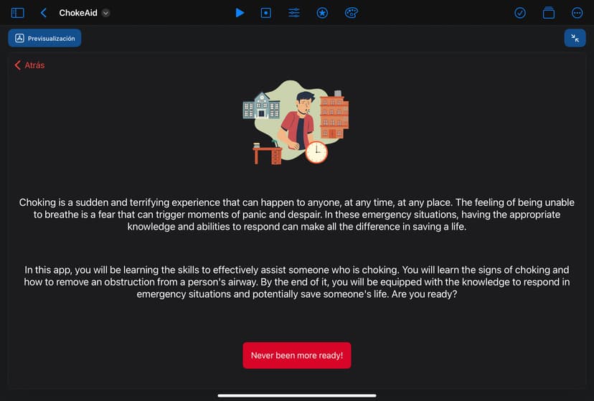
Task: Click the paragraph starting with In this app
Action: point(297,282)
